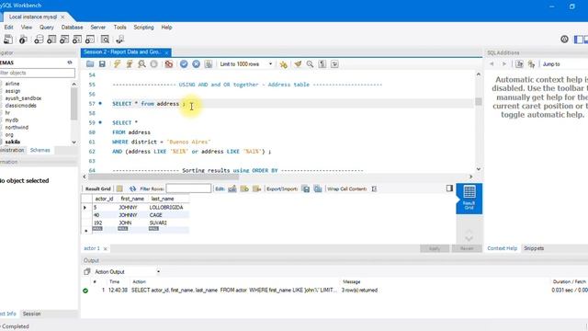Toggle word wrapping in the editor
Viewport: 588px width, 331px height.
pos(334,64)
